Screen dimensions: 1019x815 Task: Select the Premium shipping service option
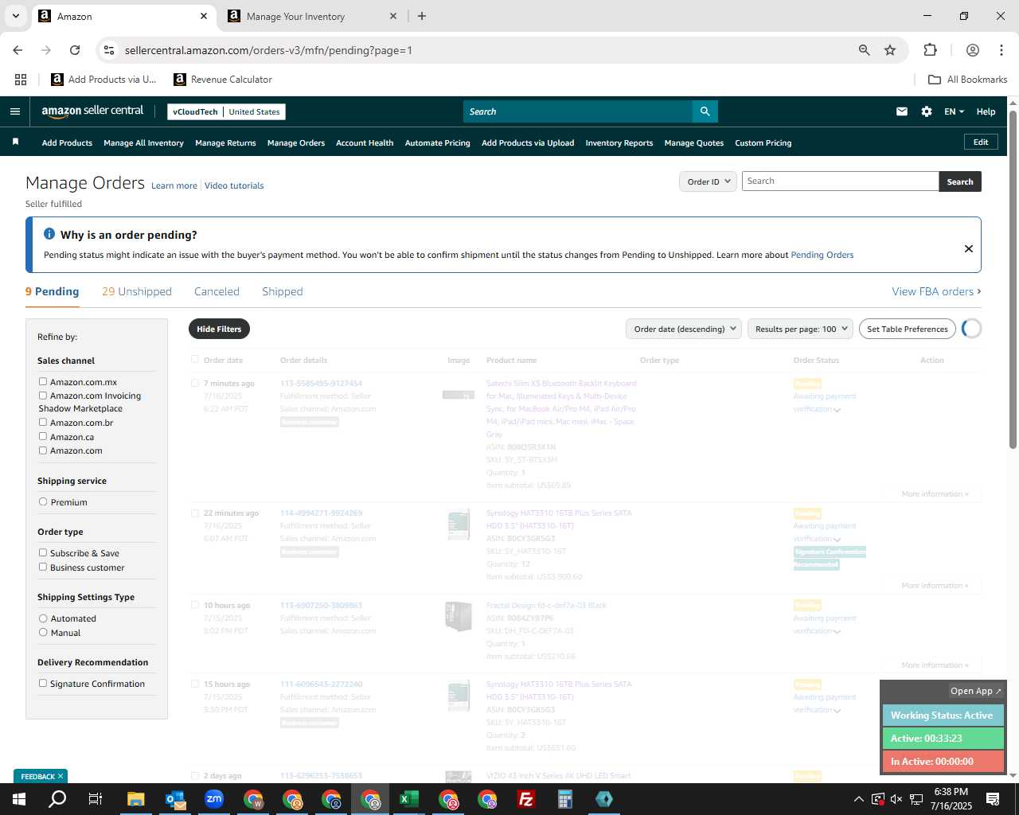(43, 501)
